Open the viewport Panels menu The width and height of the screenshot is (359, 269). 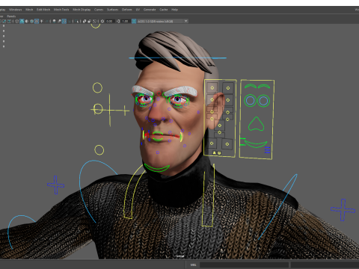coord(11,16)
